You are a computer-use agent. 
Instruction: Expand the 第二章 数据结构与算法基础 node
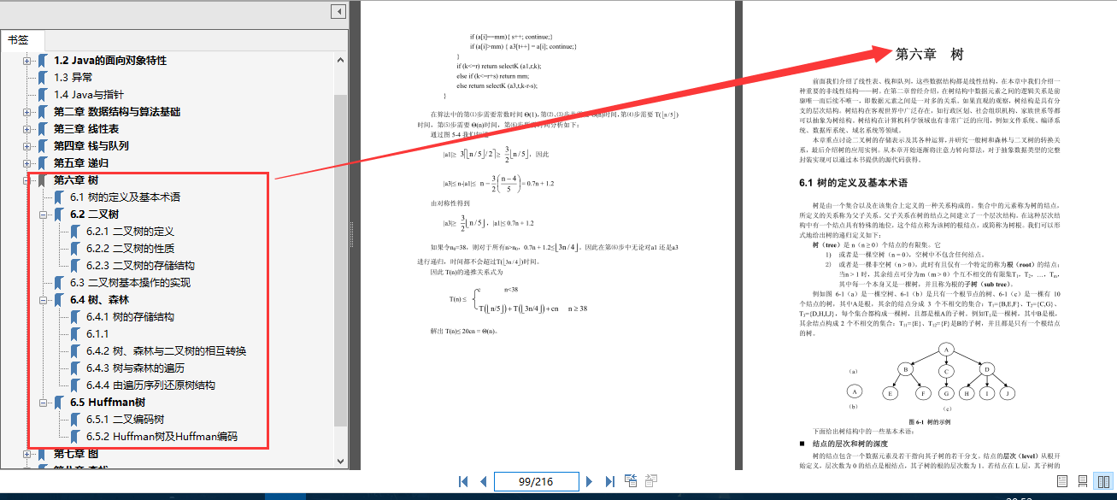27,112
